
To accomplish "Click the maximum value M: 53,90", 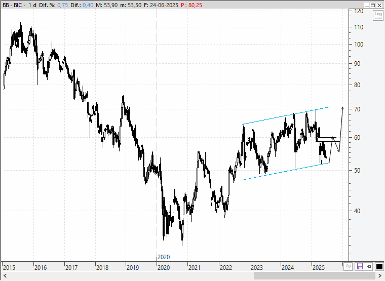I will pyautogui.click(x=106, y=5).
